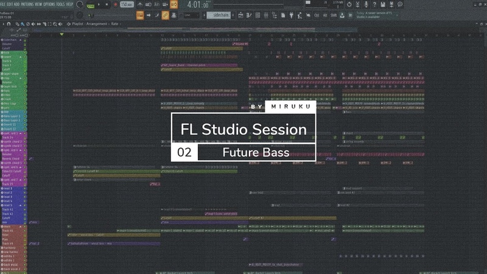
Task: Open the shop cart icon
Action: pos(350,15)
